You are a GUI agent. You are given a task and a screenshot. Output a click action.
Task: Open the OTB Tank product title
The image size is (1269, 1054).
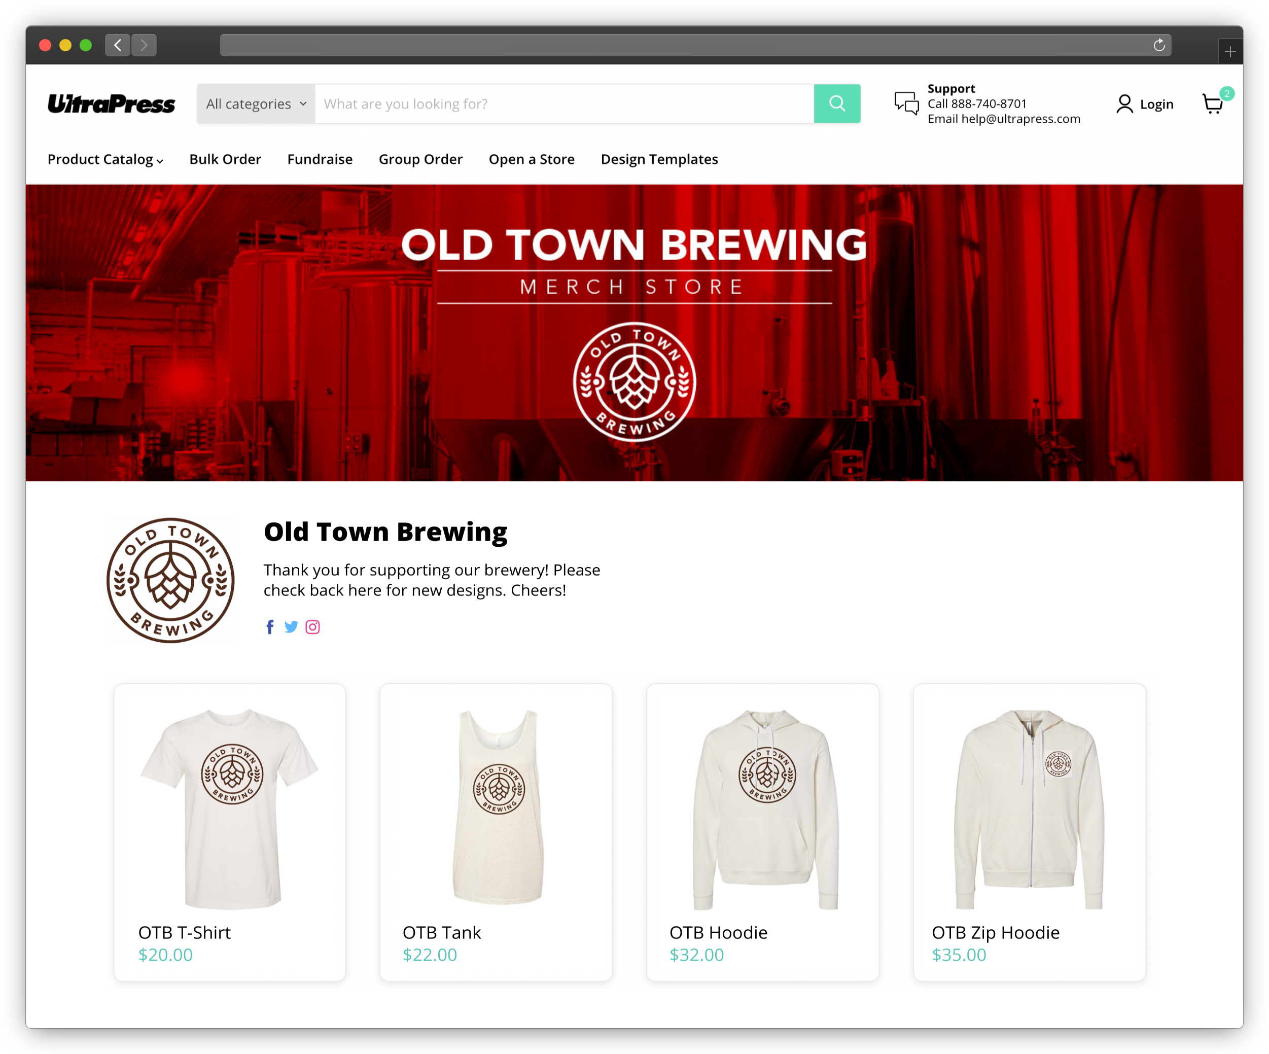click(442, 933)
